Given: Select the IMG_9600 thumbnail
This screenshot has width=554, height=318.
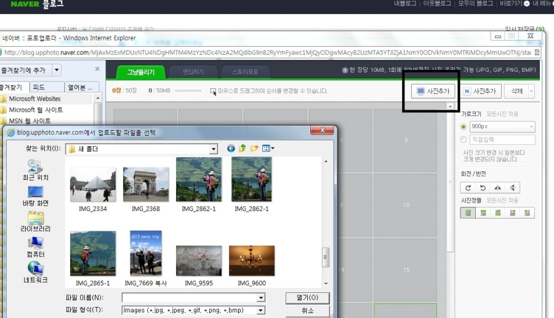Looking at the screenshot, I should 252,261.
